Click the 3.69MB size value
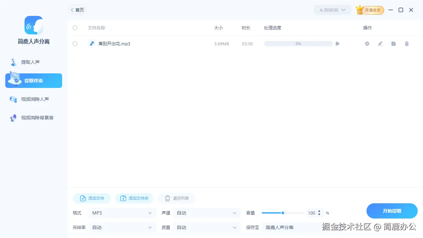 [221, 44]
